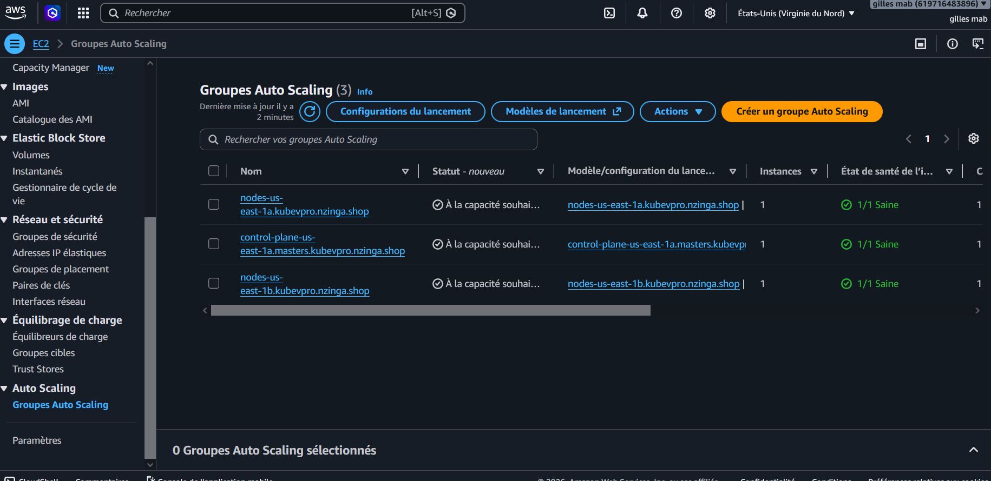Sort by the Instances column
991x481 pixels.
814,171
